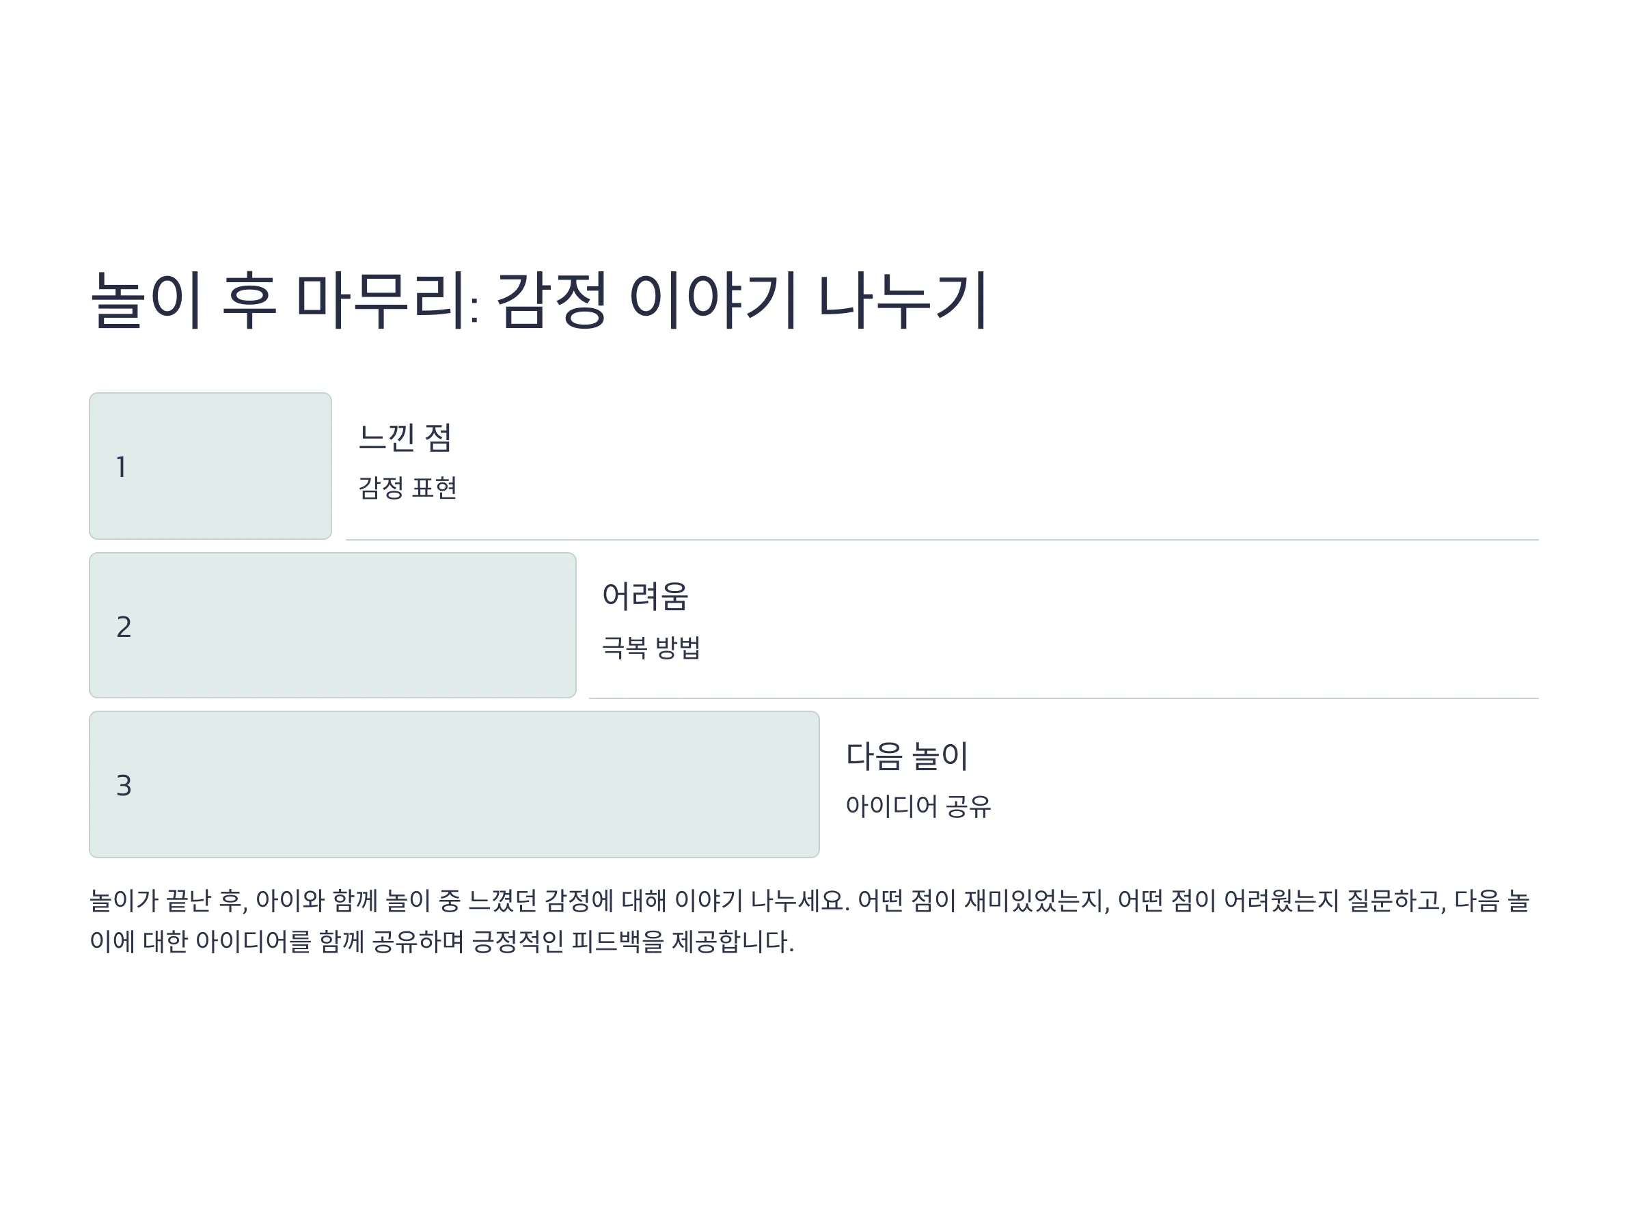1640x1230 pixels.
Task: Click the paragraph starting with '놀이가 끝난 후'
Action: click(x=810, y=922)
